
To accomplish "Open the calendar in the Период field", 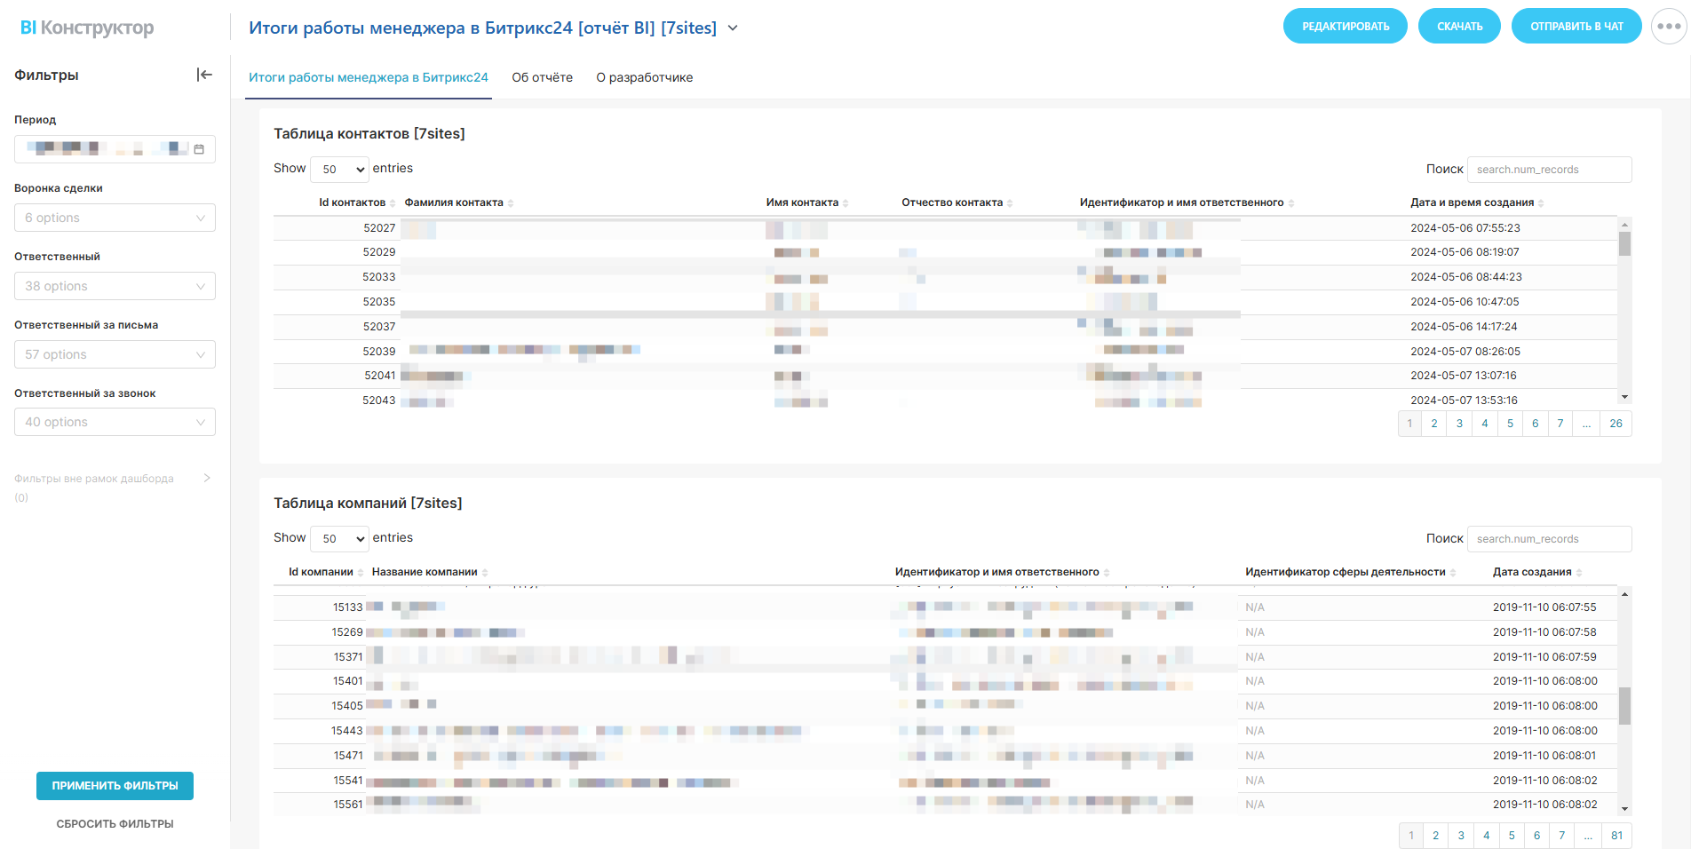I will coord(199,149).
